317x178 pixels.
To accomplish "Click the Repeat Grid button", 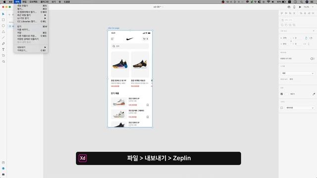I will tap(287, 20).
